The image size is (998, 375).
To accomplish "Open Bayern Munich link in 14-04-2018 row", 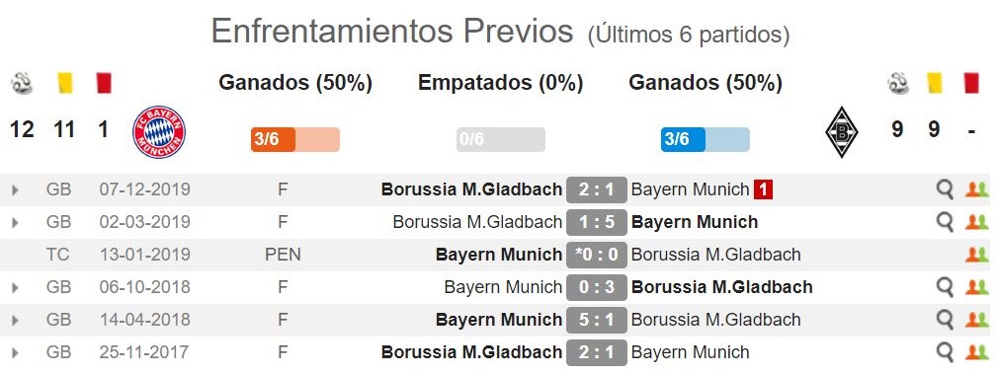I will [499, 319].
